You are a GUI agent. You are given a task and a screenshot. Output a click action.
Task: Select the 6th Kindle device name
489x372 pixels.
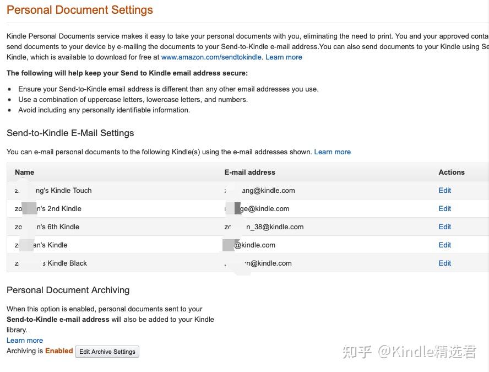coord(47,227)
